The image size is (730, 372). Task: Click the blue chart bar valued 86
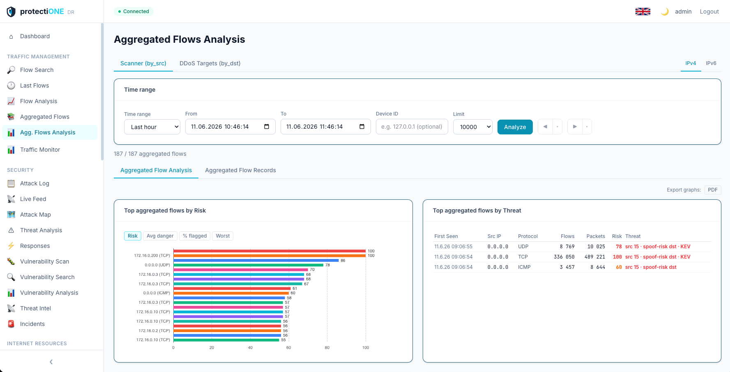256,260
